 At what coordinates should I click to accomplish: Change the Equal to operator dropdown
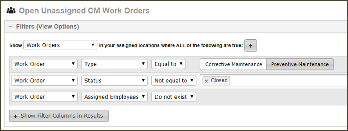[168, 64]
